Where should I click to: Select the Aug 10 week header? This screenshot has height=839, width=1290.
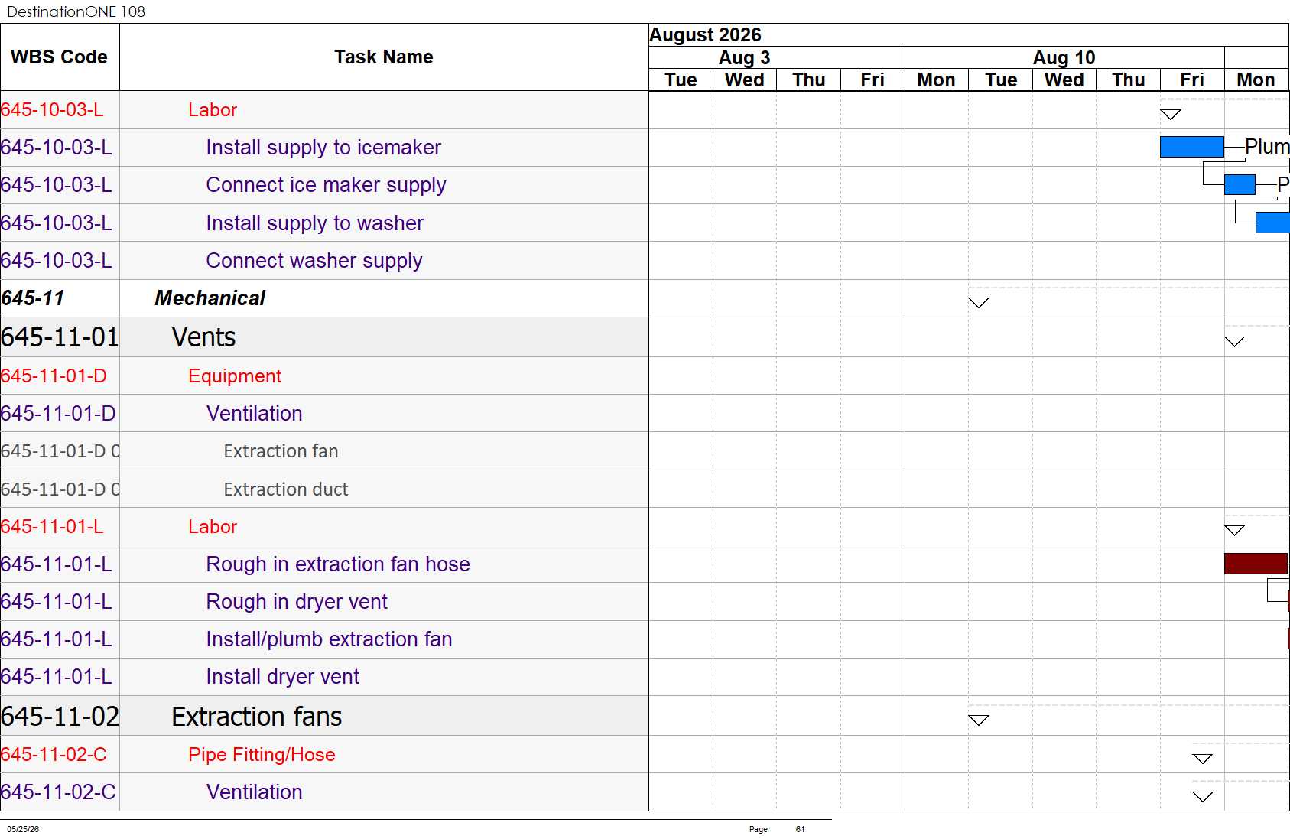pos(1064,58)
